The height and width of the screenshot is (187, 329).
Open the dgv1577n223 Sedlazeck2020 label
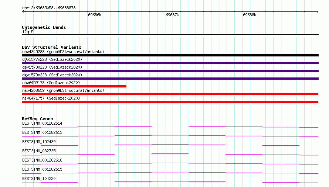52,59
